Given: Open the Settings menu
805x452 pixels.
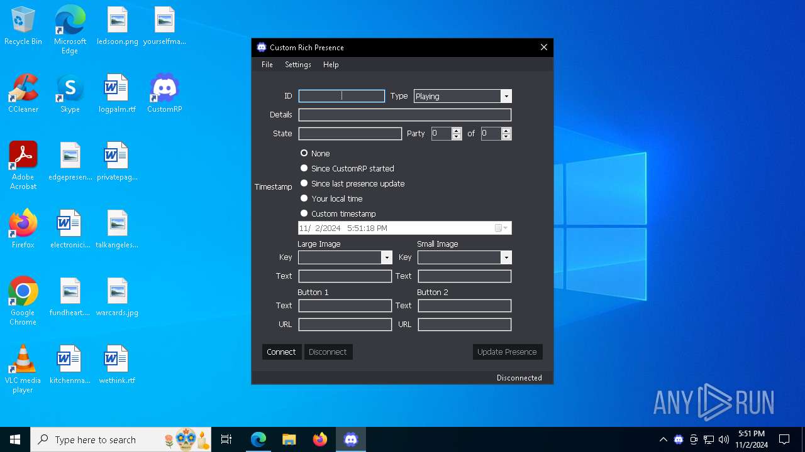Looking at the screenshot, I should [x=298, y=65].
